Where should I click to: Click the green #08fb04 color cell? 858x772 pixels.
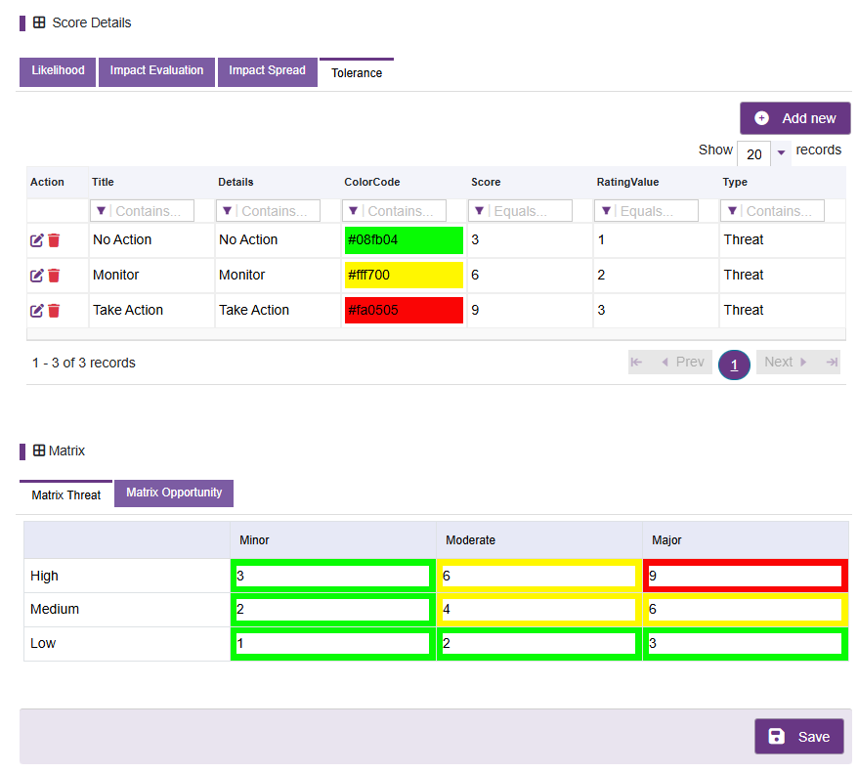click(404, 240)
